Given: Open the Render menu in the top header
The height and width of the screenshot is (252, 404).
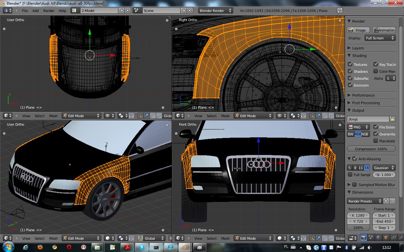Looking at the screenshot, I should (x=49, y=10).
